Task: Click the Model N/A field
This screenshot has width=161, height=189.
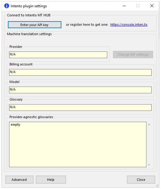Action: 80,90
